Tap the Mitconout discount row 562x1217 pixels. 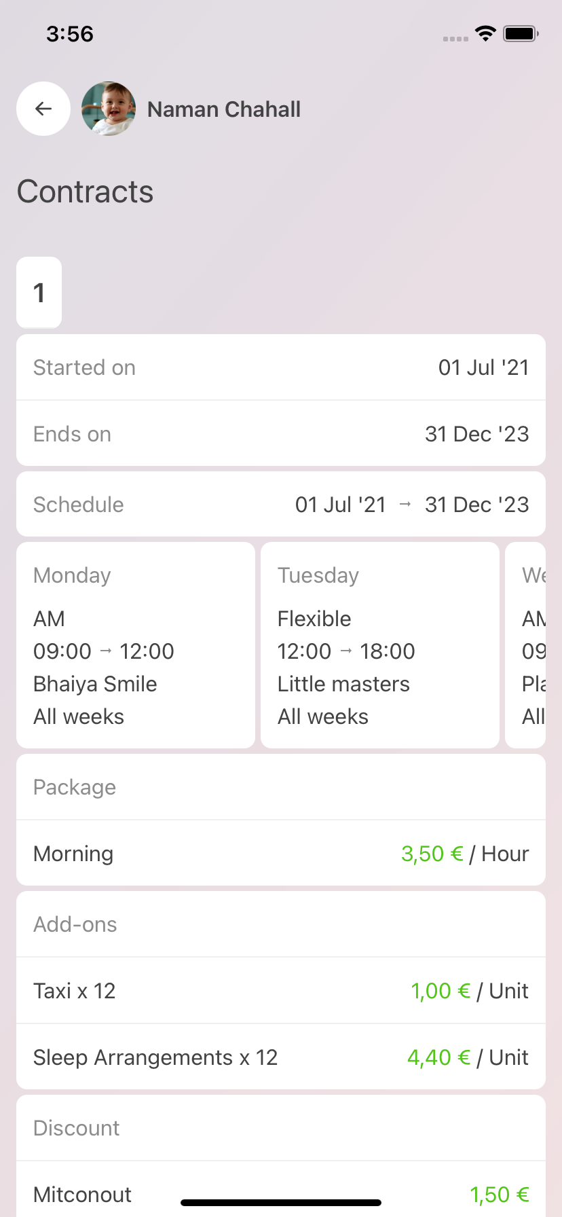(x=281, y=1194)
